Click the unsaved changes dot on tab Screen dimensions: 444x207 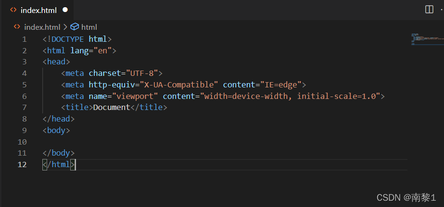65,10
